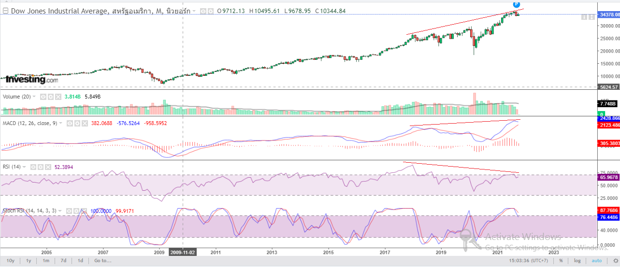Select the upper red trendline on price chart
Screen dimensions: 620x267
[464, 22]
